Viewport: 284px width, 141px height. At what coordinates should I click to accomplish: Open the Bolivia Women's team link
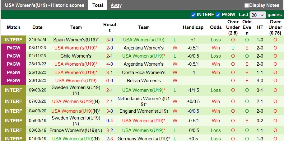[x=144, y=81]
